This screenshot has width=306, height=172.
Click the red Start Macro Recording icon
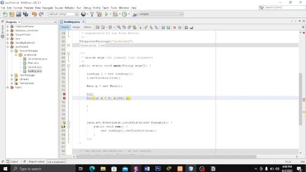click(175, 27)
